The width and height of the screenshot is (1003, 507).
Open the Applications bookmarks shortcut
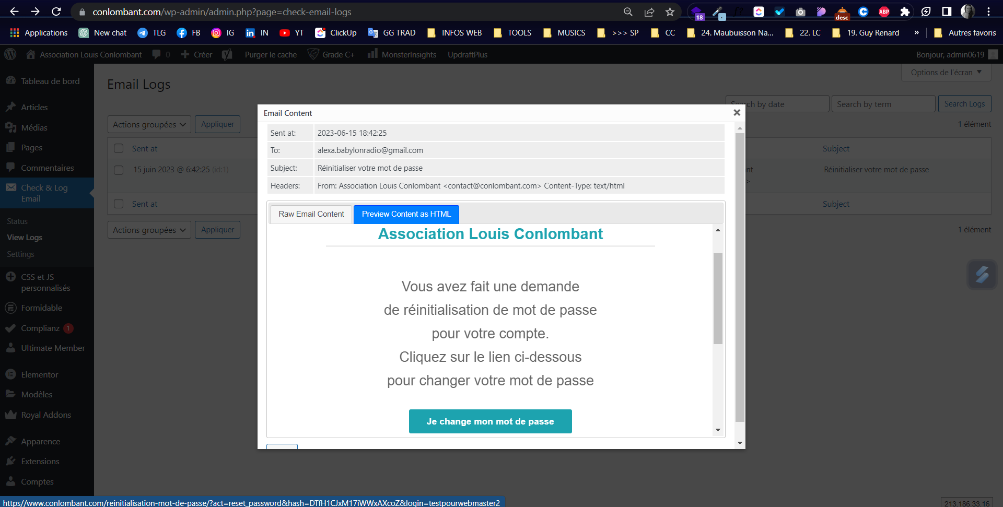(x=39, y=32)
